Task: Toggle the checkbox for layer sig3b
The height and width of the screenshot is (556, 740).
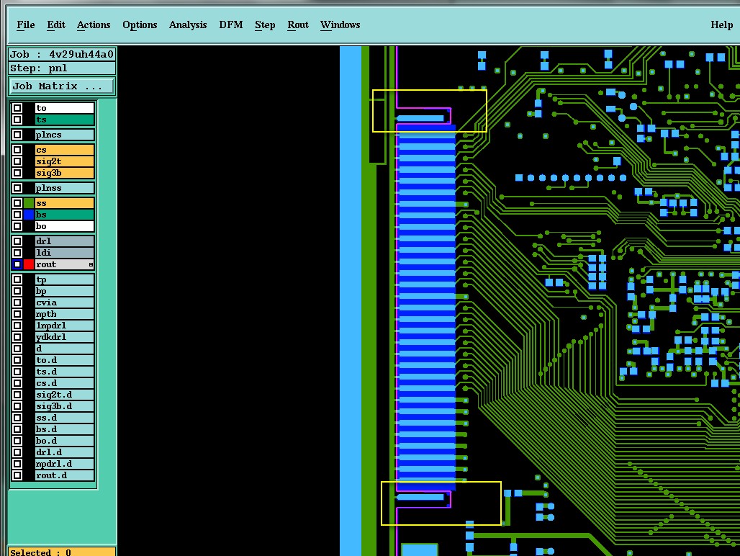Action: coord(17,174)
